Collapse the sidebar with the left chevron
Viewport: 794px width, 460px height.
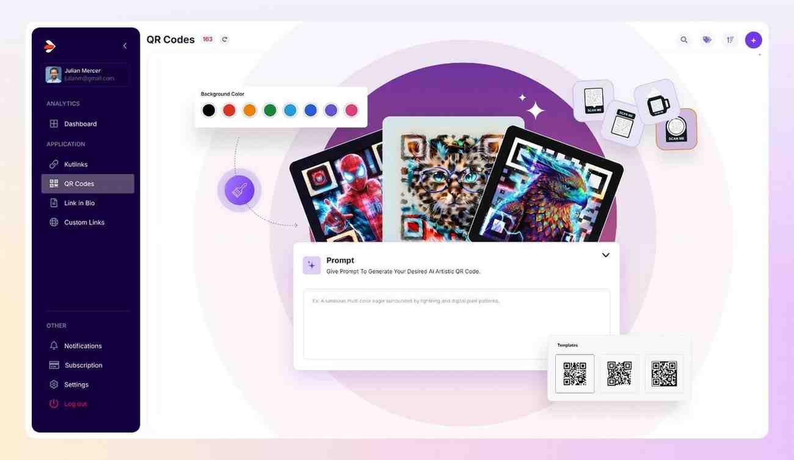[x=125, y=46]
